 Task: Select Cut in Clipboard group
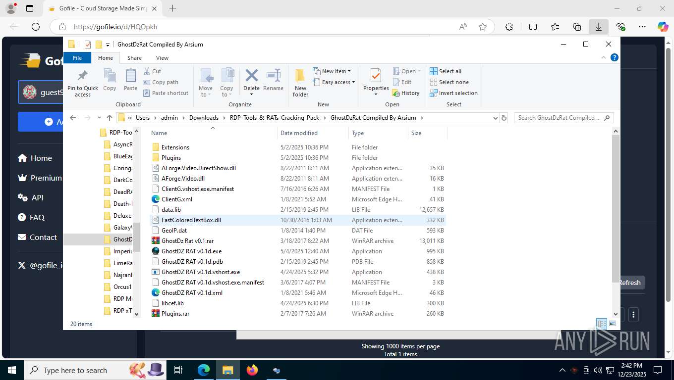pyautogui.click(x=152, y=71)
